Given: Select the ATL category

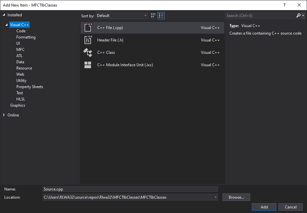Looking at the screenshot, I should pyautogui.click(x=19, y=56).
